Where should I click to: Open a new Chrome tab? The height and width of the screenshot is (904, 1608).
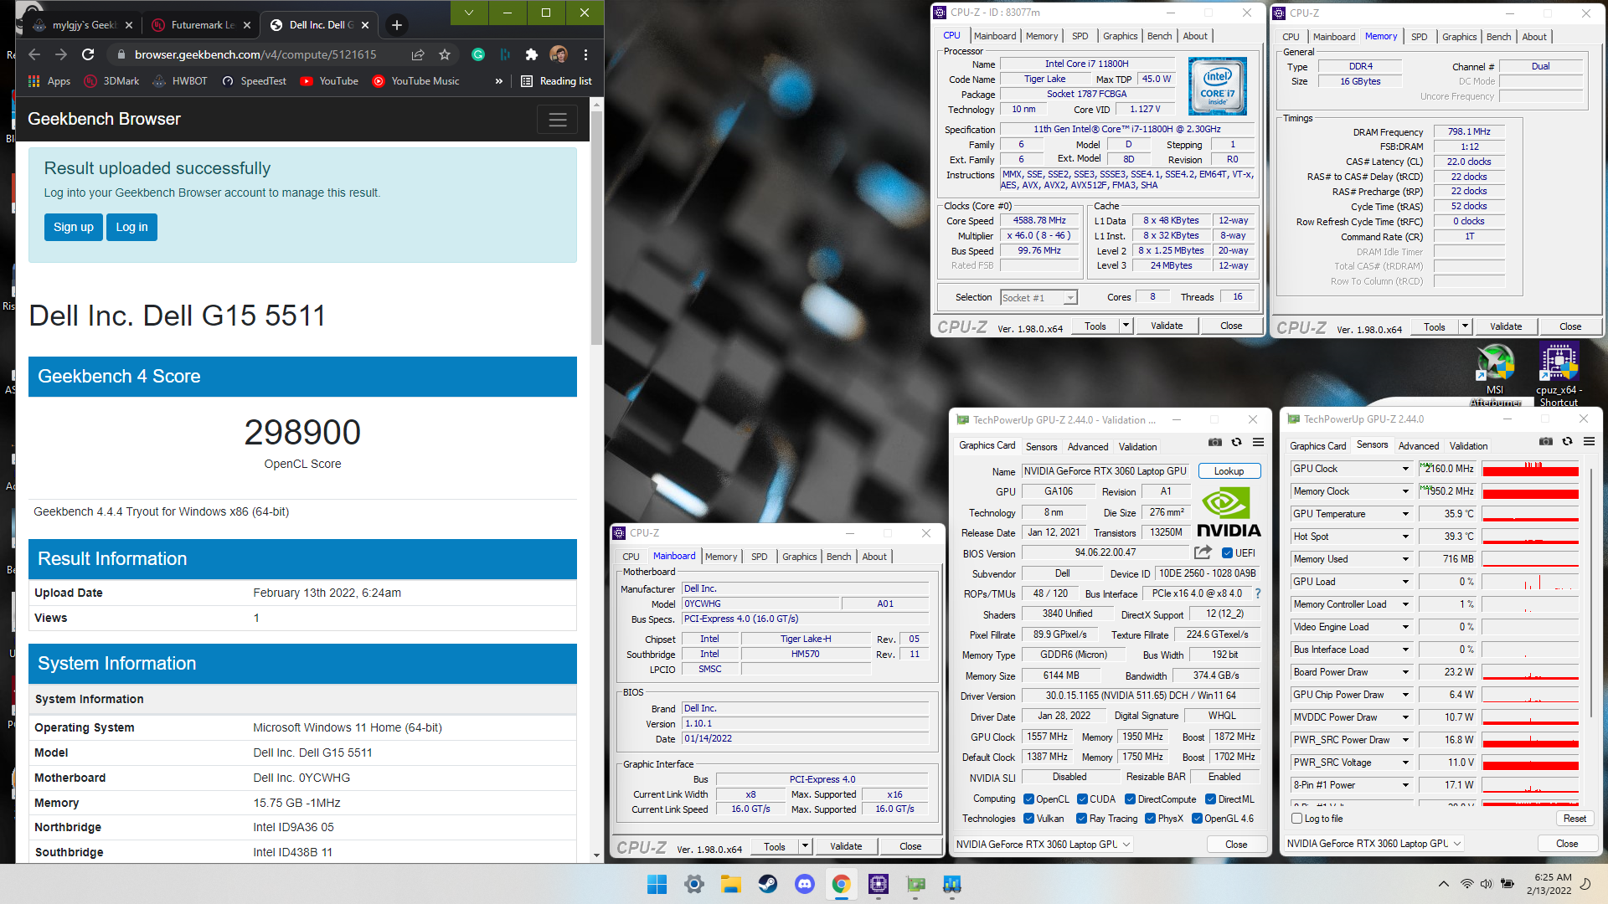(397, 25)
